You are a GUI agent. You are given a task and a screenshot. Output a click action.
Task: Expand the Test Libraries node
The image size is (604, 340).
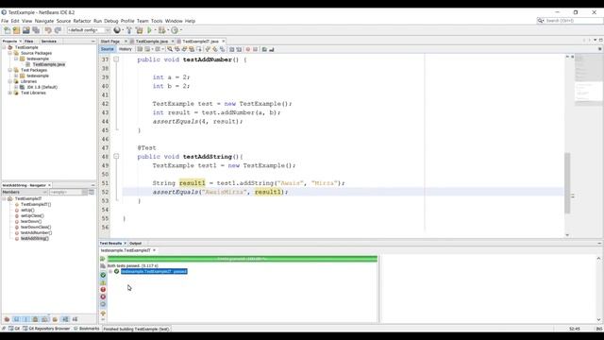(10, 93)
